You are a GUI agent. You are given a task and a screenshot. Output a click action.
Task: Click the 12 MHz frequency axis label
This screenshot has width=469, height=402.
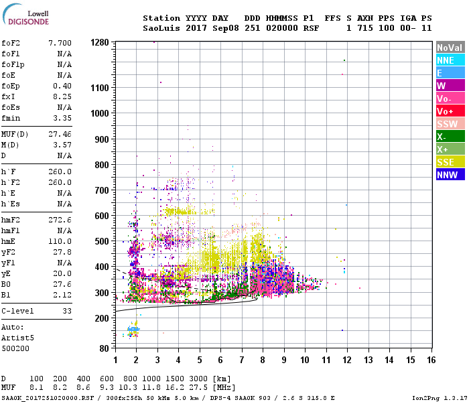pyautogui.click(x=347, y=360)
